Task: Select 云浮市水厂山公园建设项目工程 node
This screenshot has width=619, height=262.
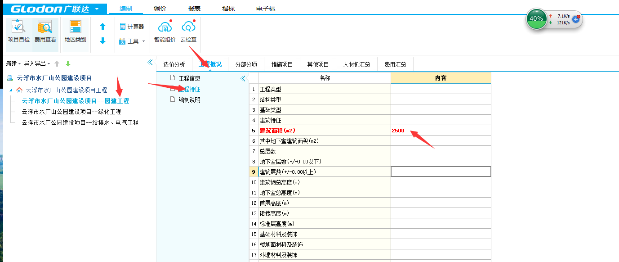Action: coord(67,90)
